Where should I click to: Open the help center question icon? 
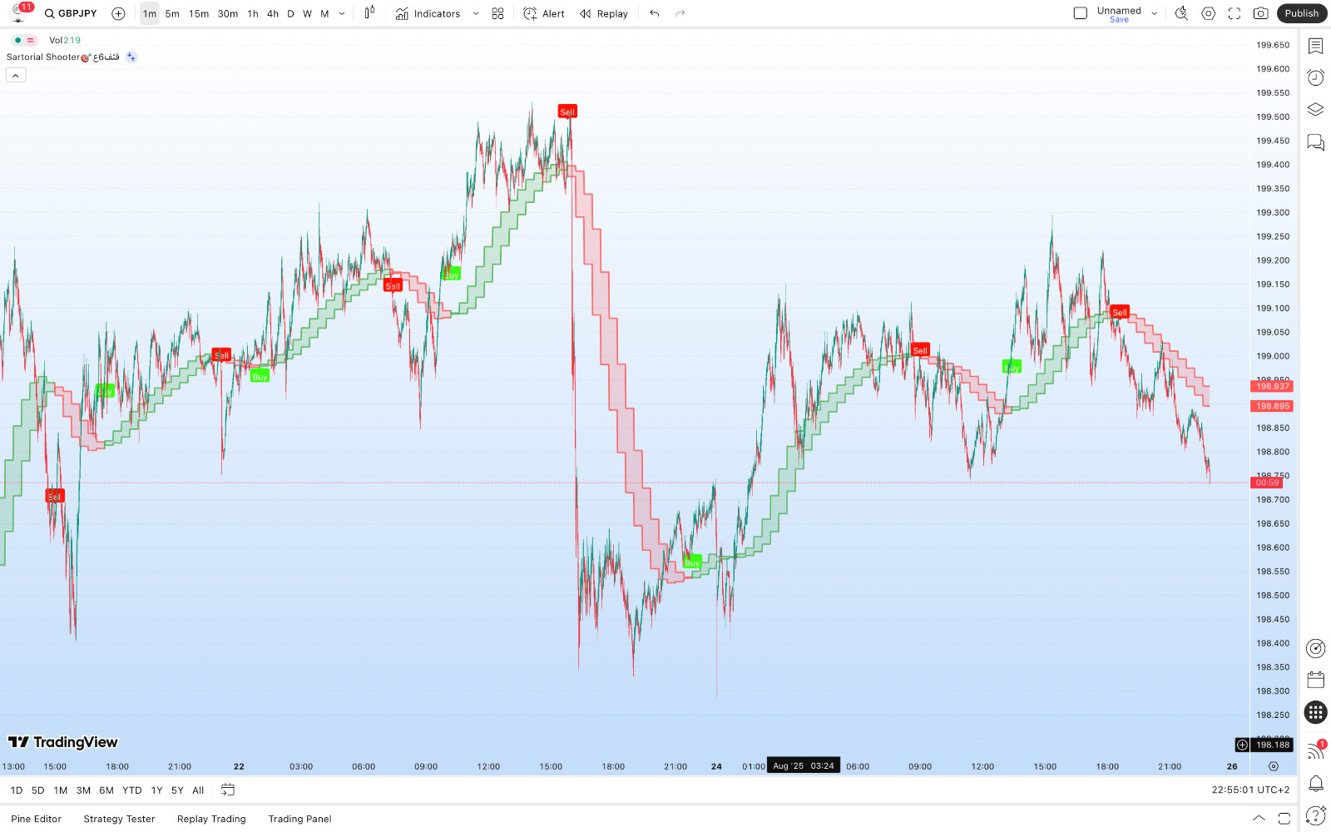(1315, 815)
